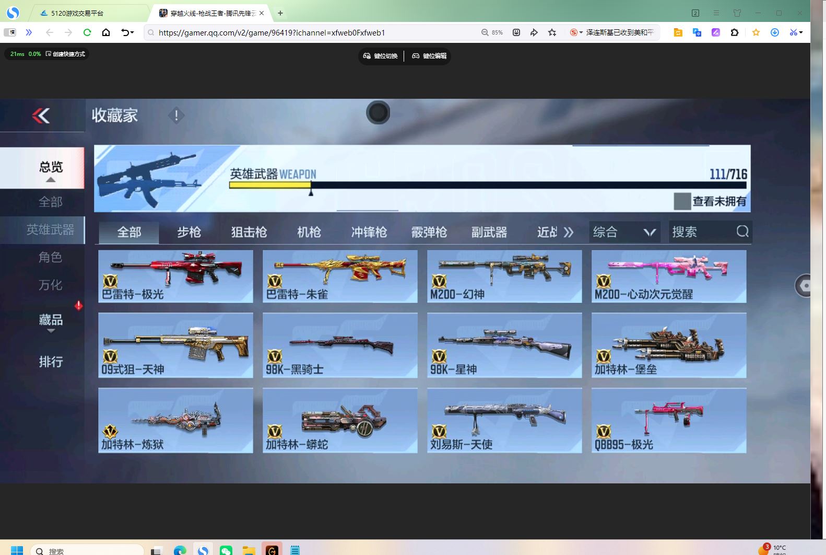Click 角色 in left sidebar
The height and width of the screenshot is (555, 826).
51,257
